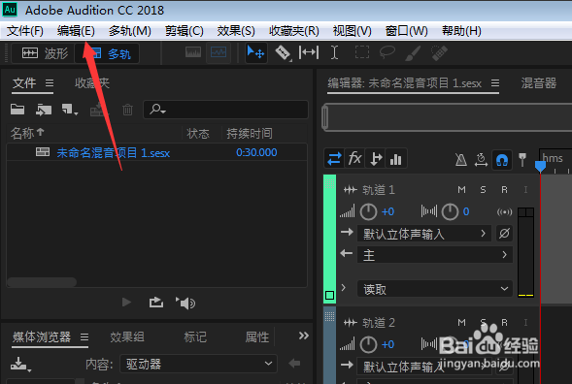Open the 剪辑(C) menu
This screenshot has height=384, width=572.
[x=185, y=31]
